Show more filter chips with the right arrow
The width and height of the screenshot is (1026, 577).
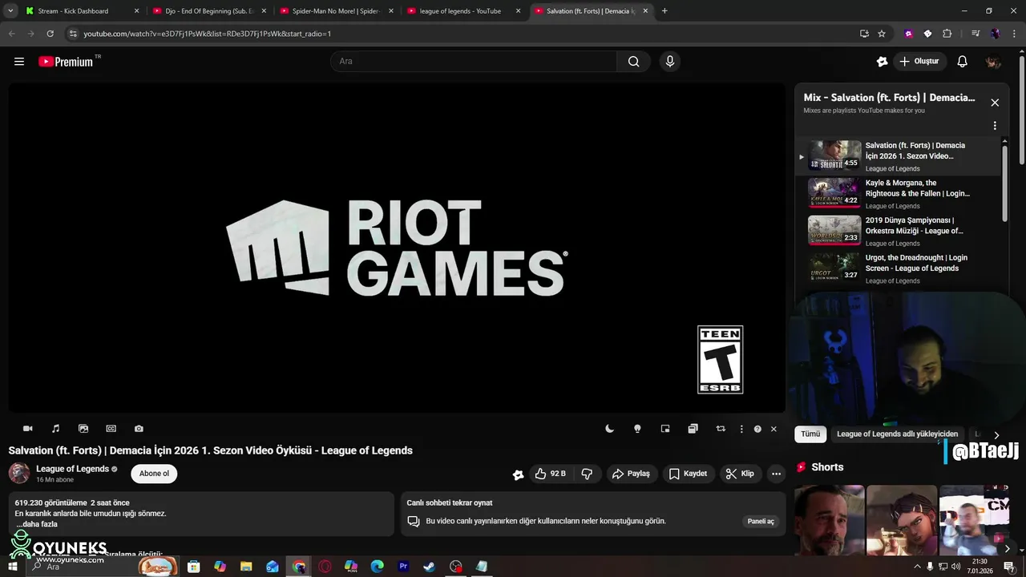[x=996, y=434]
